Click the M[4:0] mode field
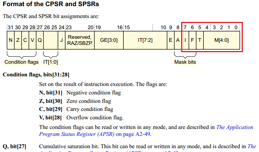The image size is (259, 152). coord(222,40)
